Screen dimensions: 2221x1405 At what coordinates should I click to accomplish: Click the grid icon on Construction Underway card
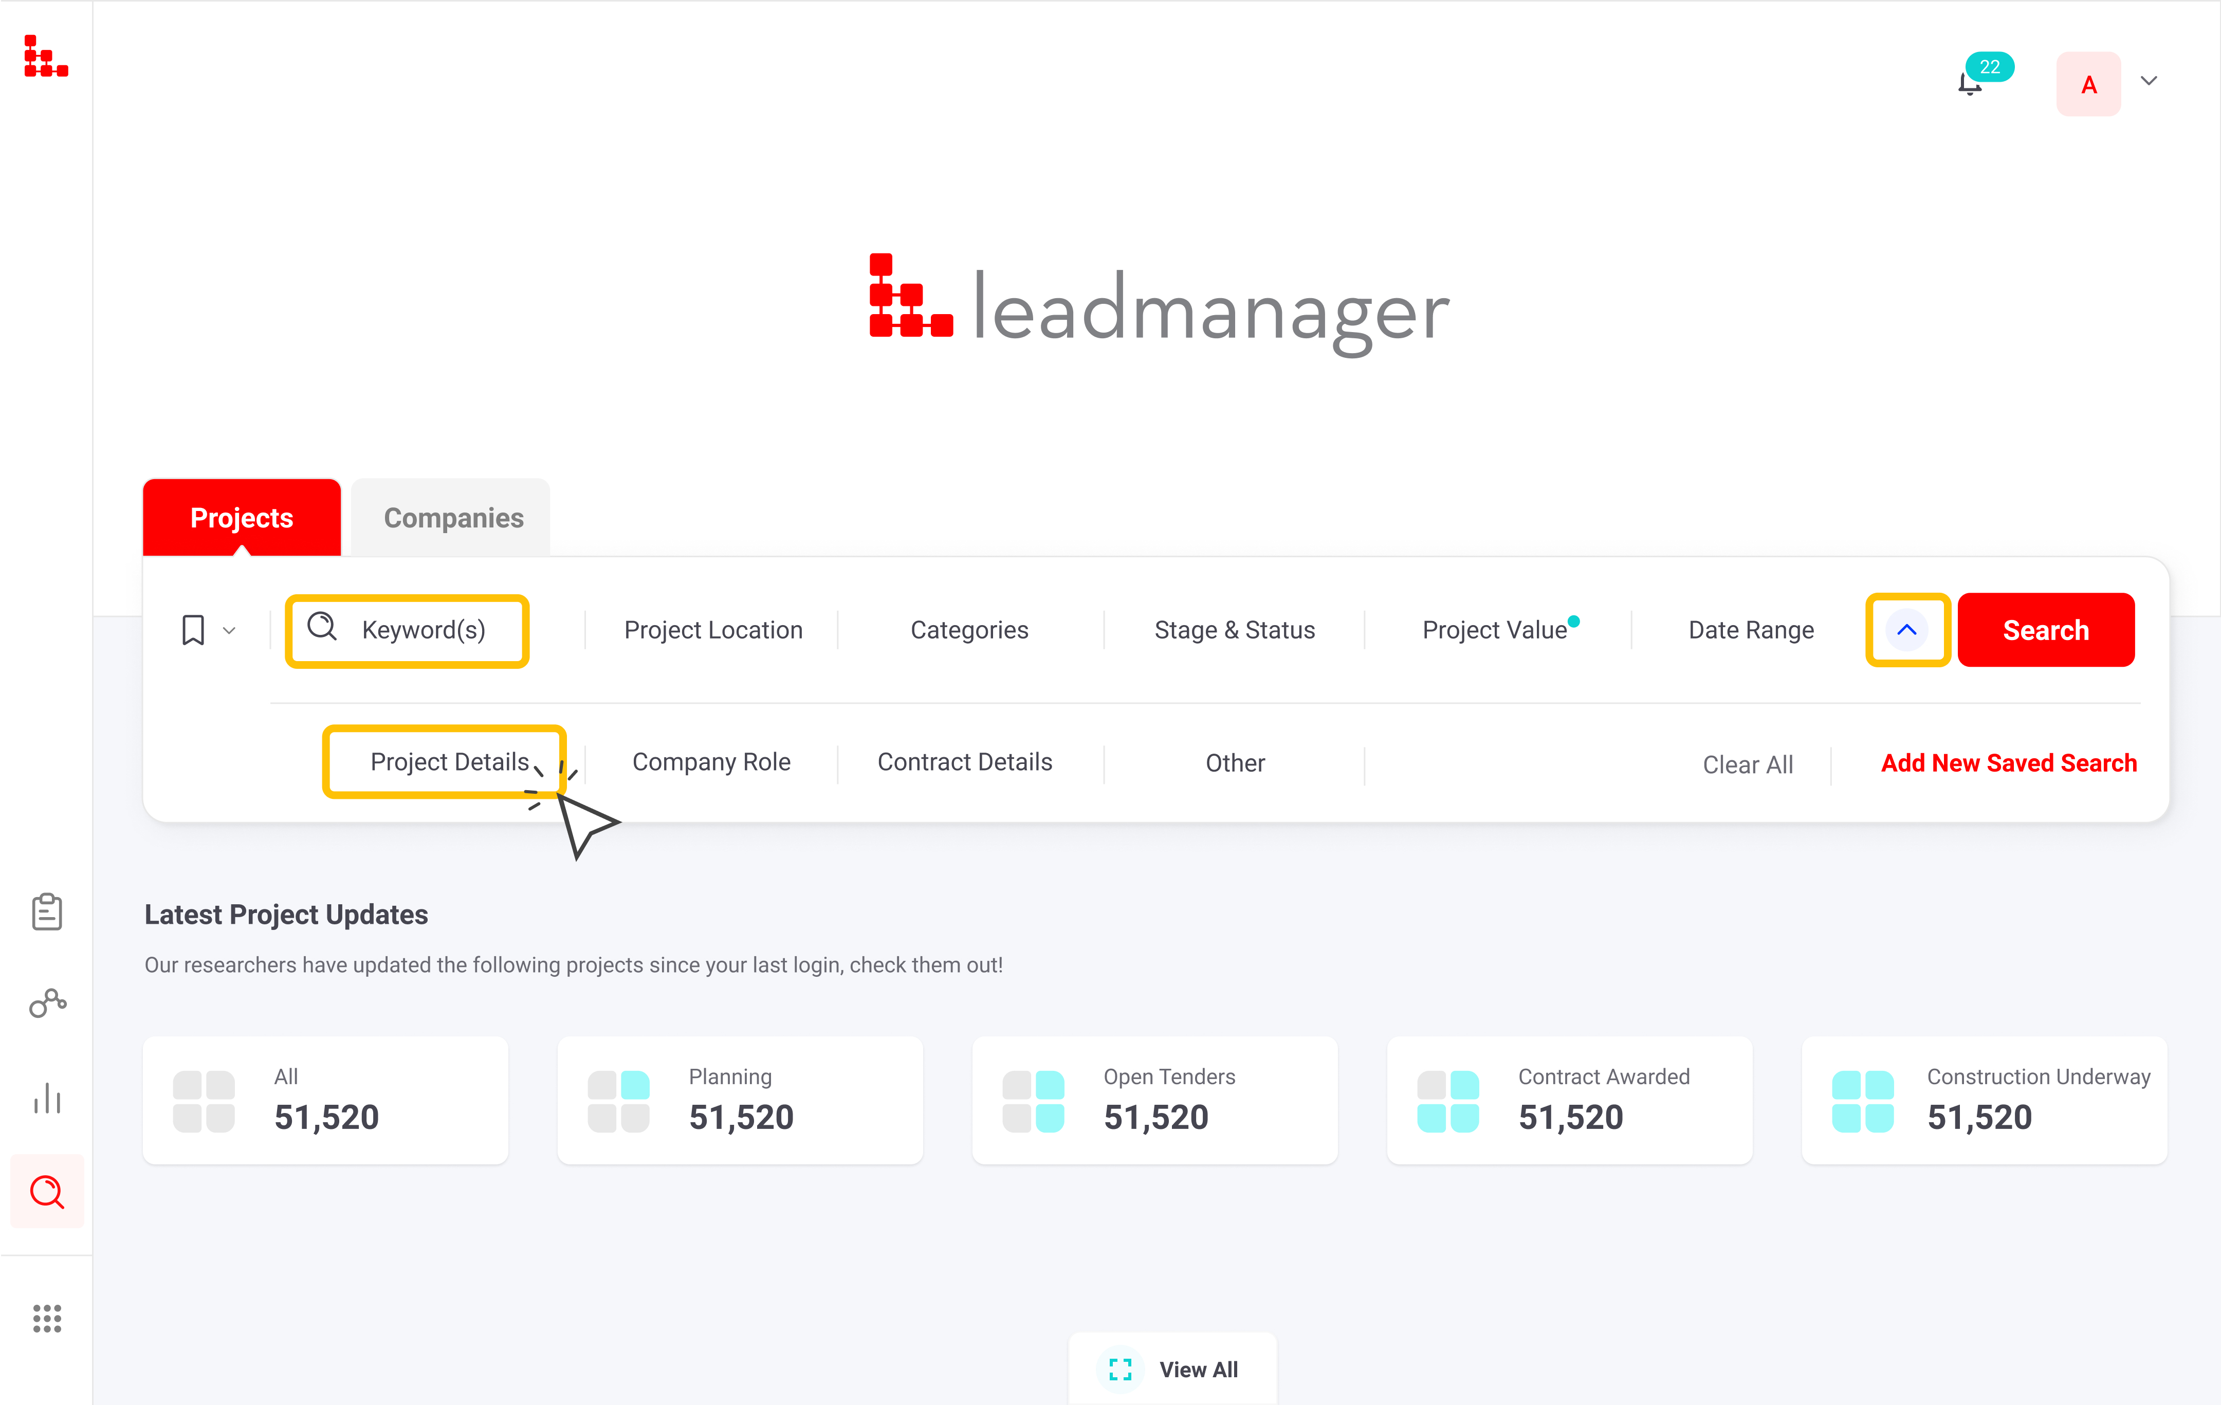tap(1863, 1102)
